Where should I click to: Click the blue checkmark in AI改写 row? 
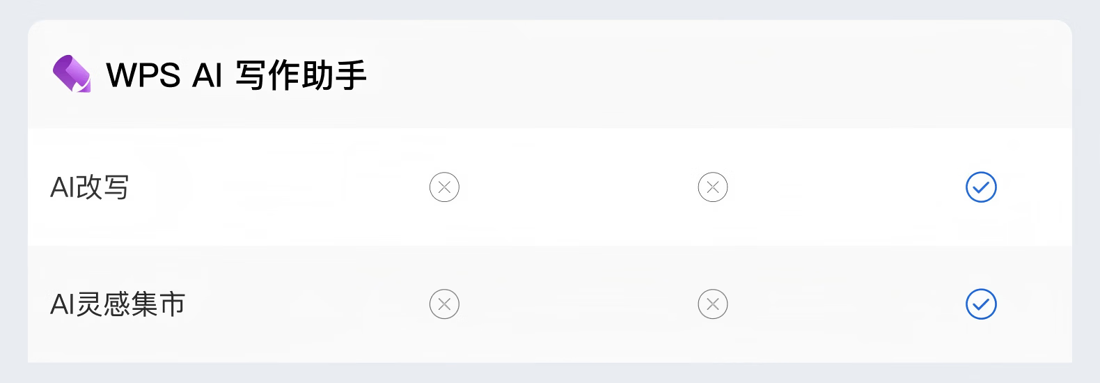981,187
